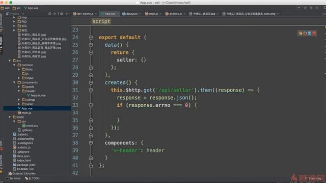The width and height of the screenshot is (326, 183).
Task: Click the script breadcrumb above code
Action: point(101,21)
